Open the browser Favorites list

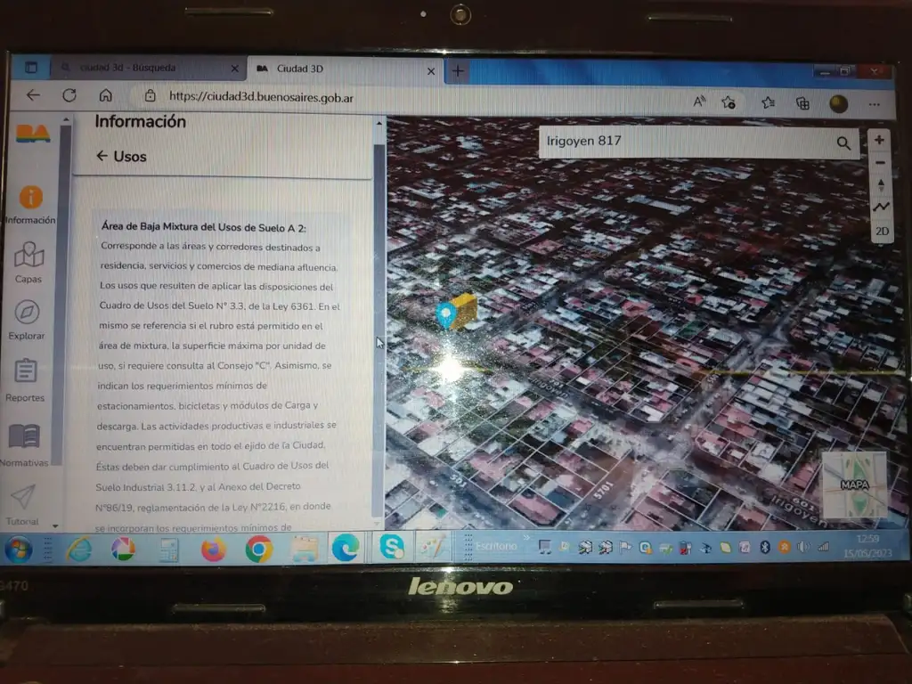[768, 103]
